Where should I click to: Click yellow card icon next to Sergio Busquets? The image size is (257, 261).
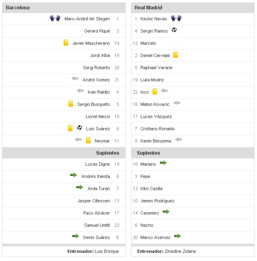pyautogui.click(x=71, y=104)
